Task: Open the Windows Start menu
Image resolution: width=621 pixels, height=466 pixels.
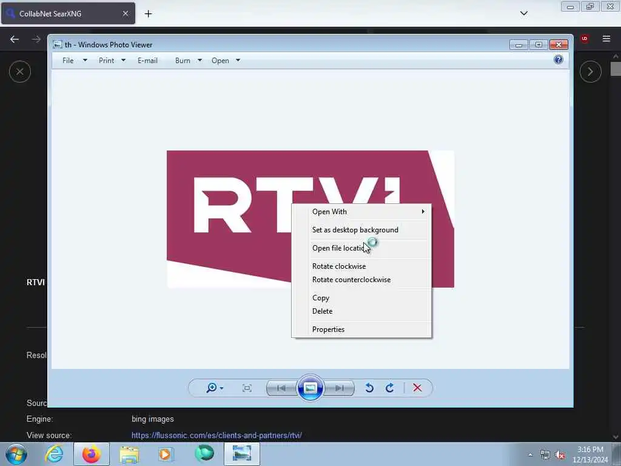Action: (x=16, y=454)
